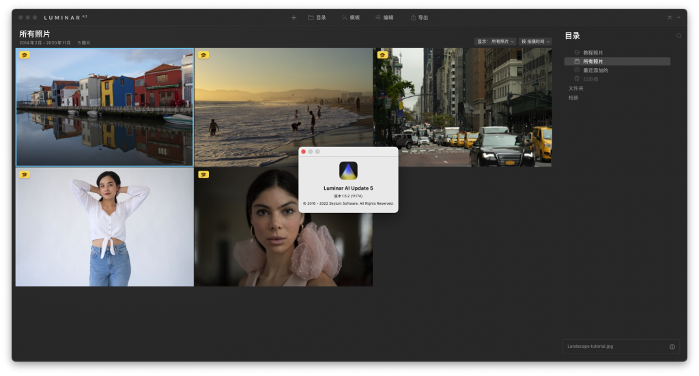This screenshot has width=699, height=376.
Task: Click the 所有照片 gallery heading
Action: [x=34, y=34]
